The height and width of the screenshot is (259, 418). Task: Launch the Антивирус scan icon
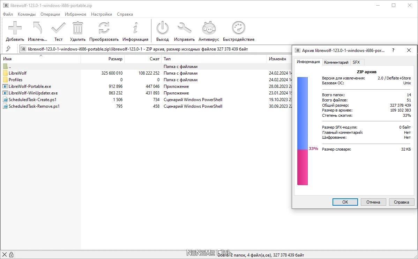click(209, 29)
